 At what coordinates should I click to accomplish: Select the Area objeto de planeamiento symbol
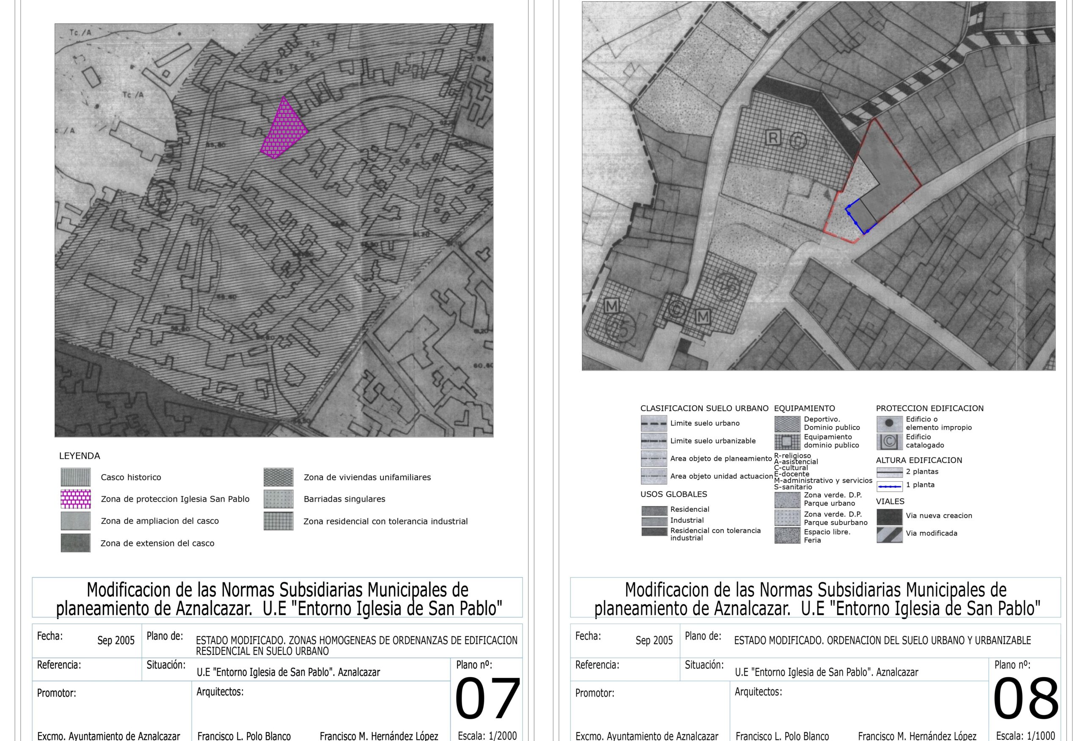[x=654, y=458]
